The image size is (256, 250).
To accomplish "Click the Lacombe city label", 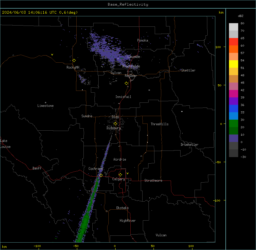I will (134, 57).
